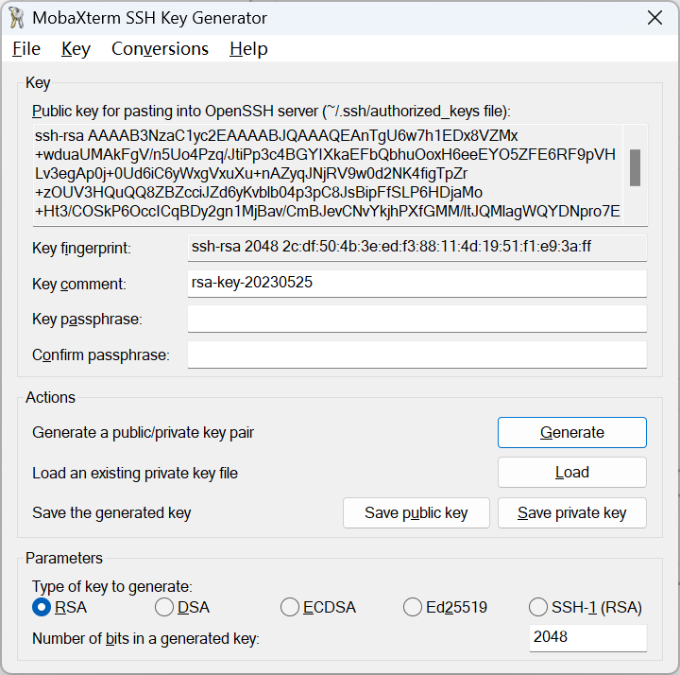Image resolution: width=680 pixels, height=675 pixels.
Task: Choose the ECDSA key type option
Action: pyautogui.click(x=290, y=607)
